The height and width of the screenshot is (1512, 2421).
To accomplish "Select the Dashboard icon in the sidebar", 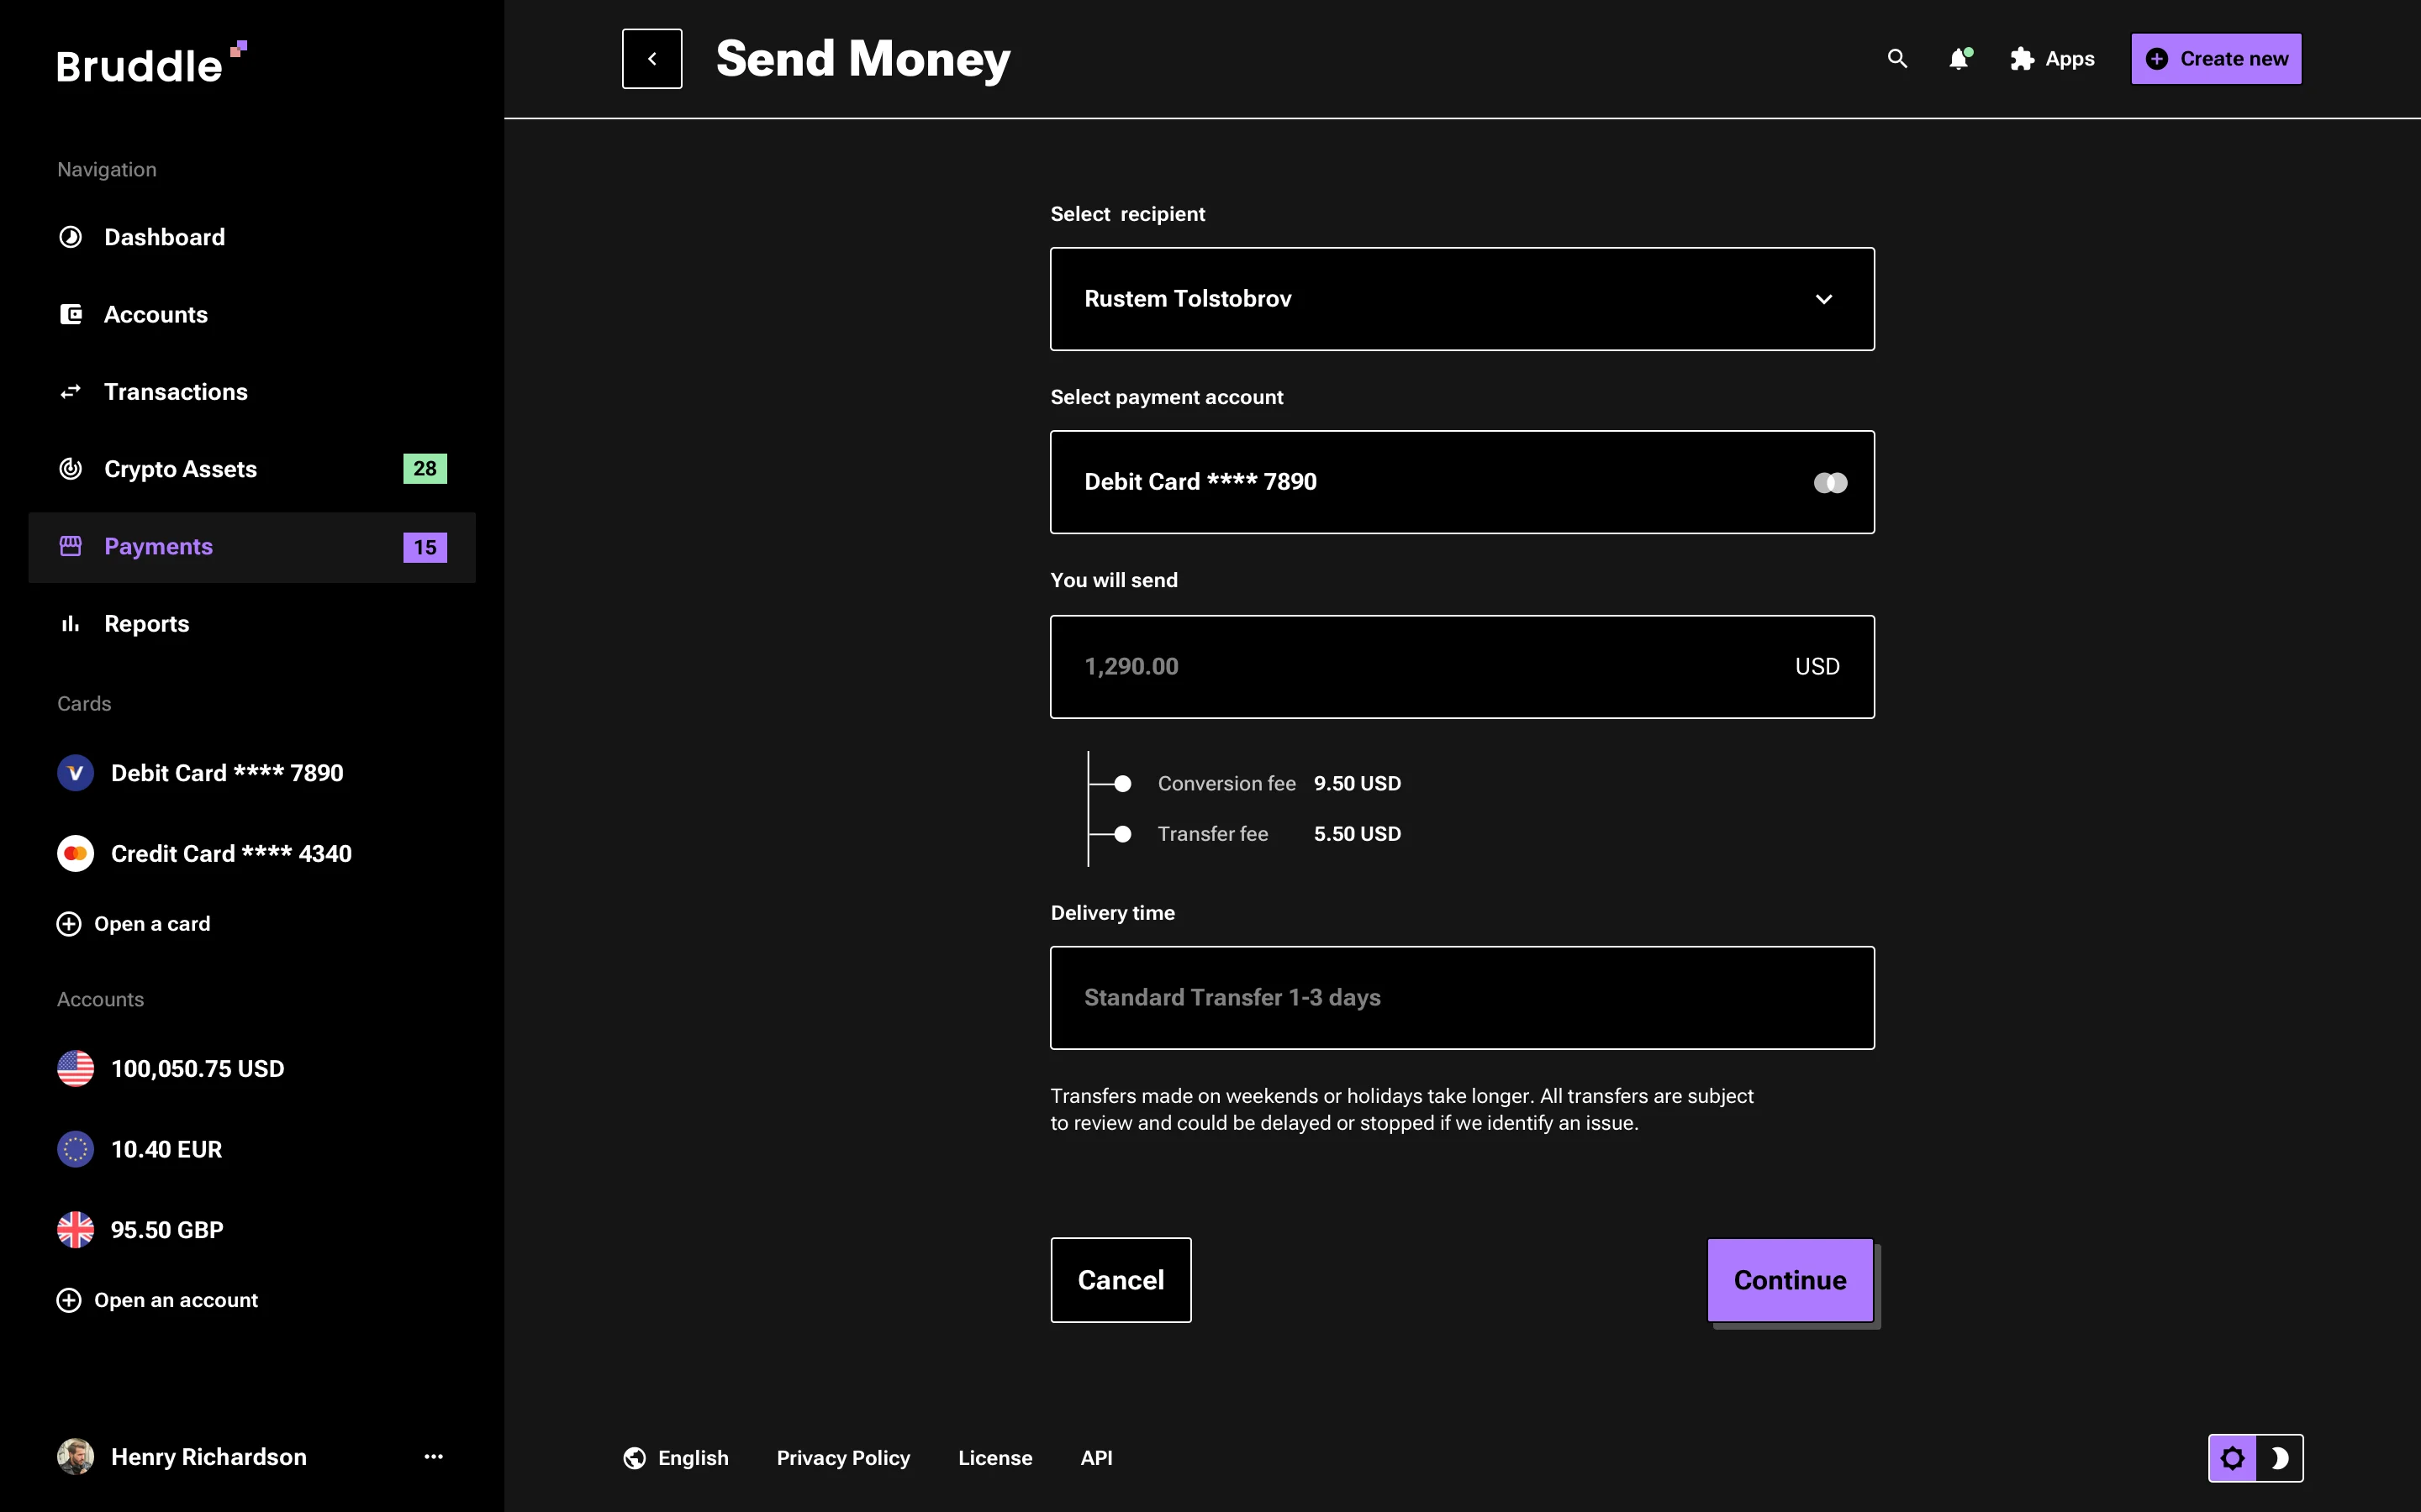I will [70, 237].
